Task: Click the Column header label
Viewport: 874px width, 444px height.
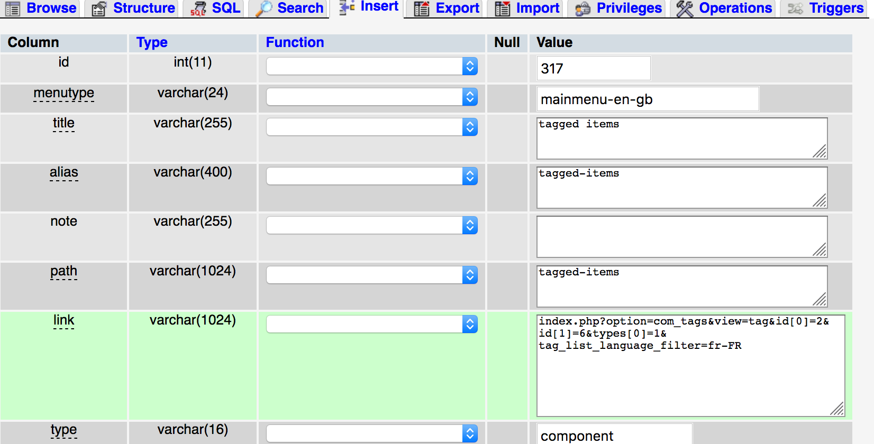Action: 33,42
